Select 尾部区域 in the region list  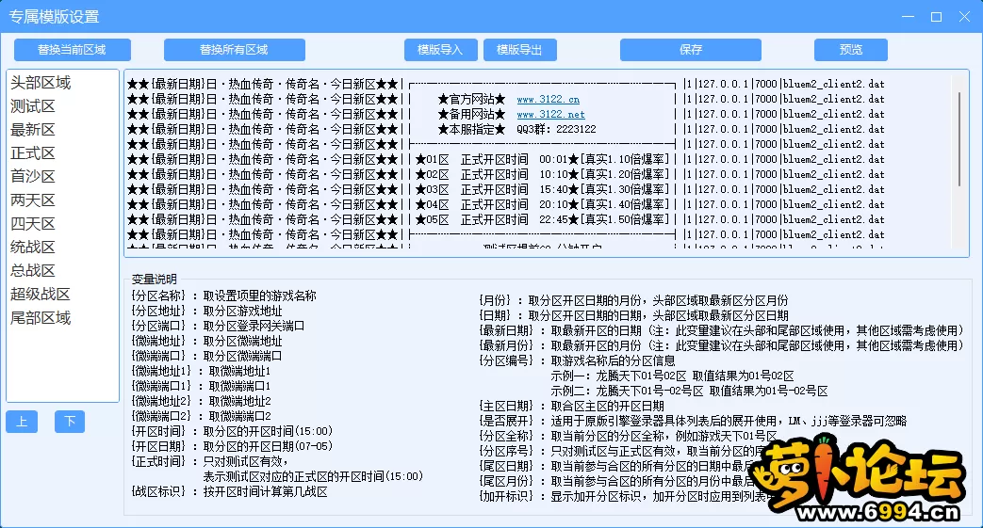[41, 318]
